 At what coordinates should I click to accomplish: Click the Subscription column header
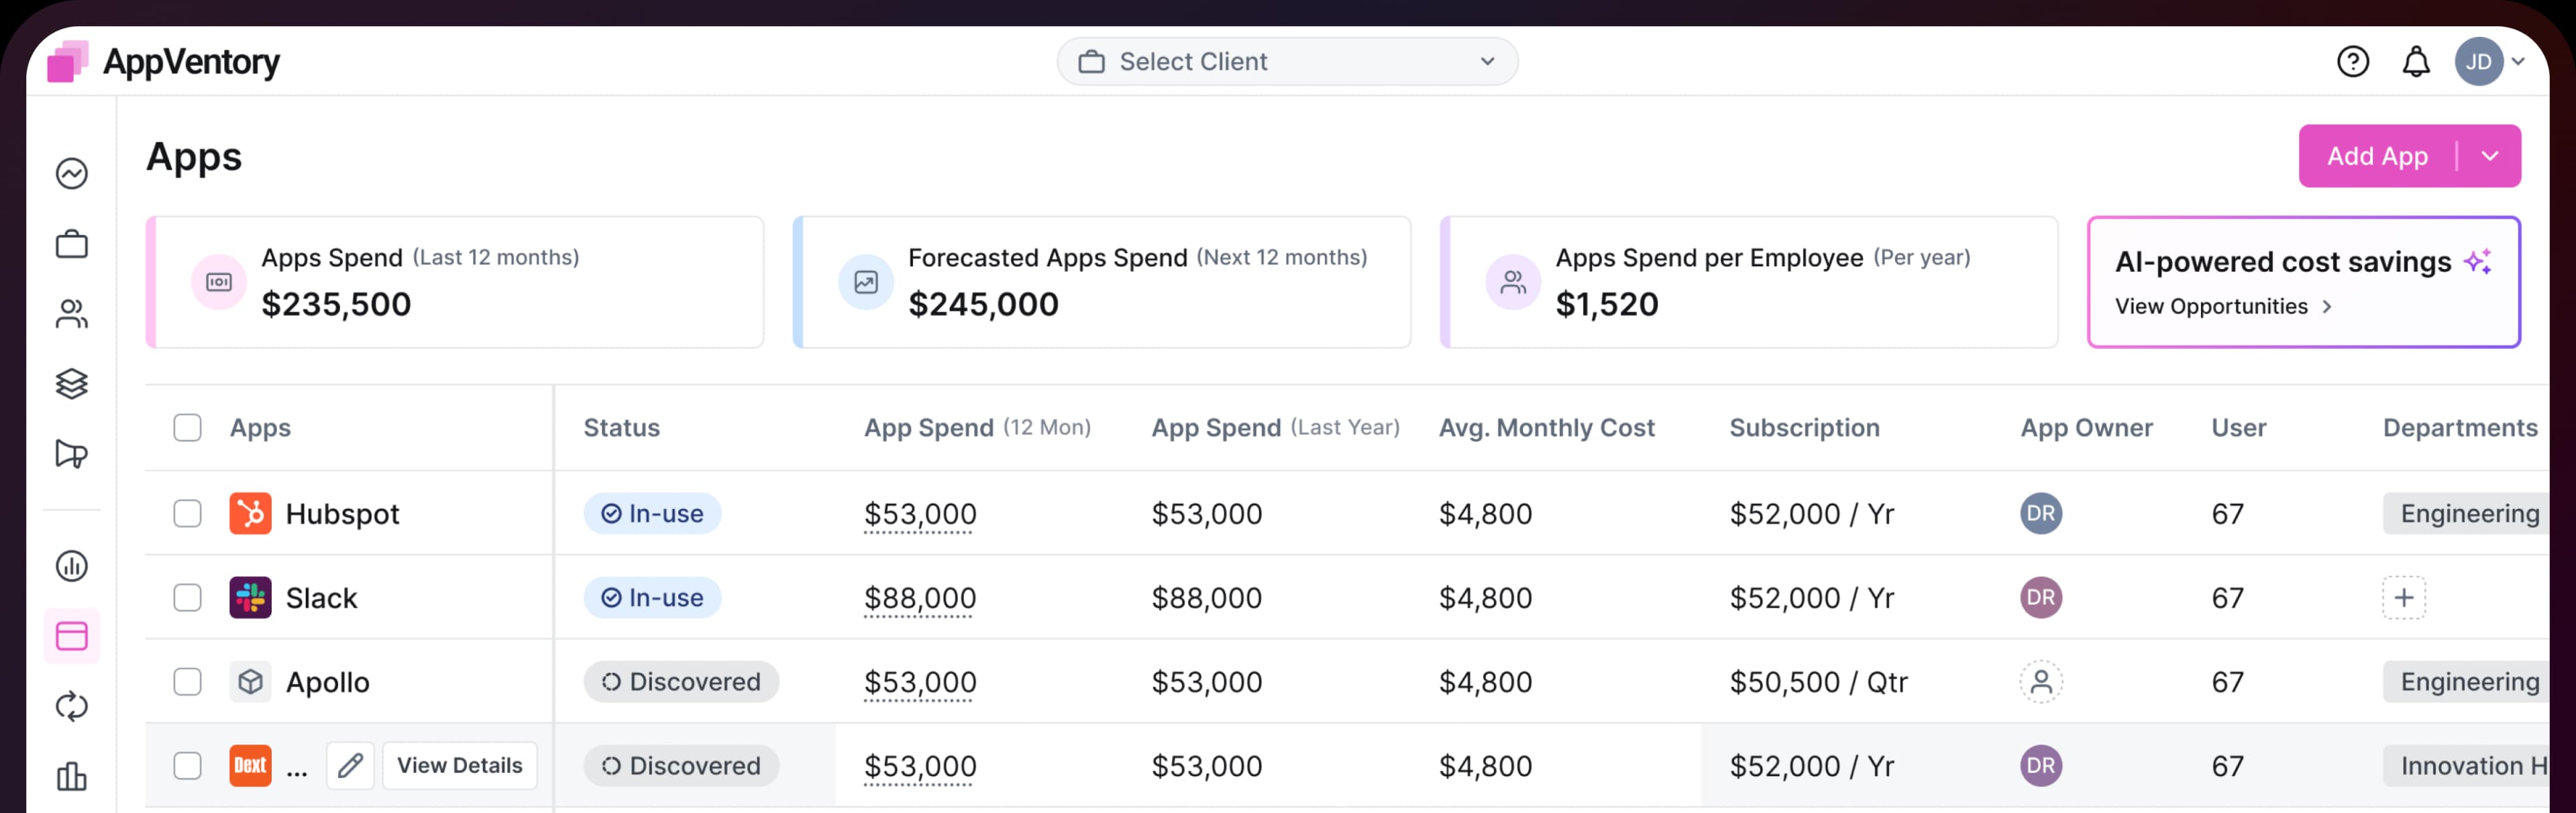[x=1804, y=428]
